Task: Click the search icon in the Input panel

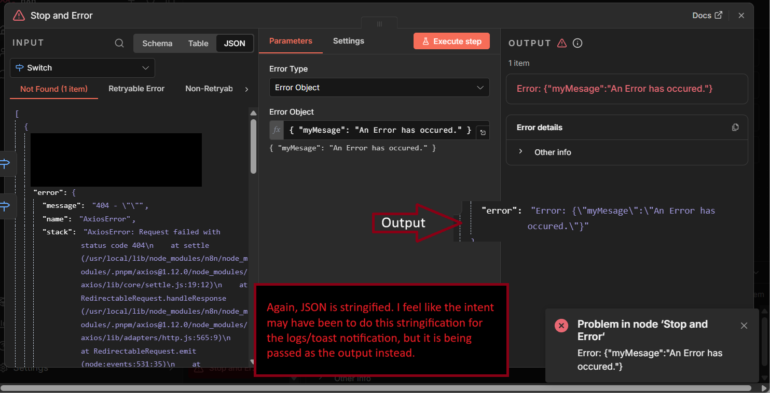Action: point(119,44)
